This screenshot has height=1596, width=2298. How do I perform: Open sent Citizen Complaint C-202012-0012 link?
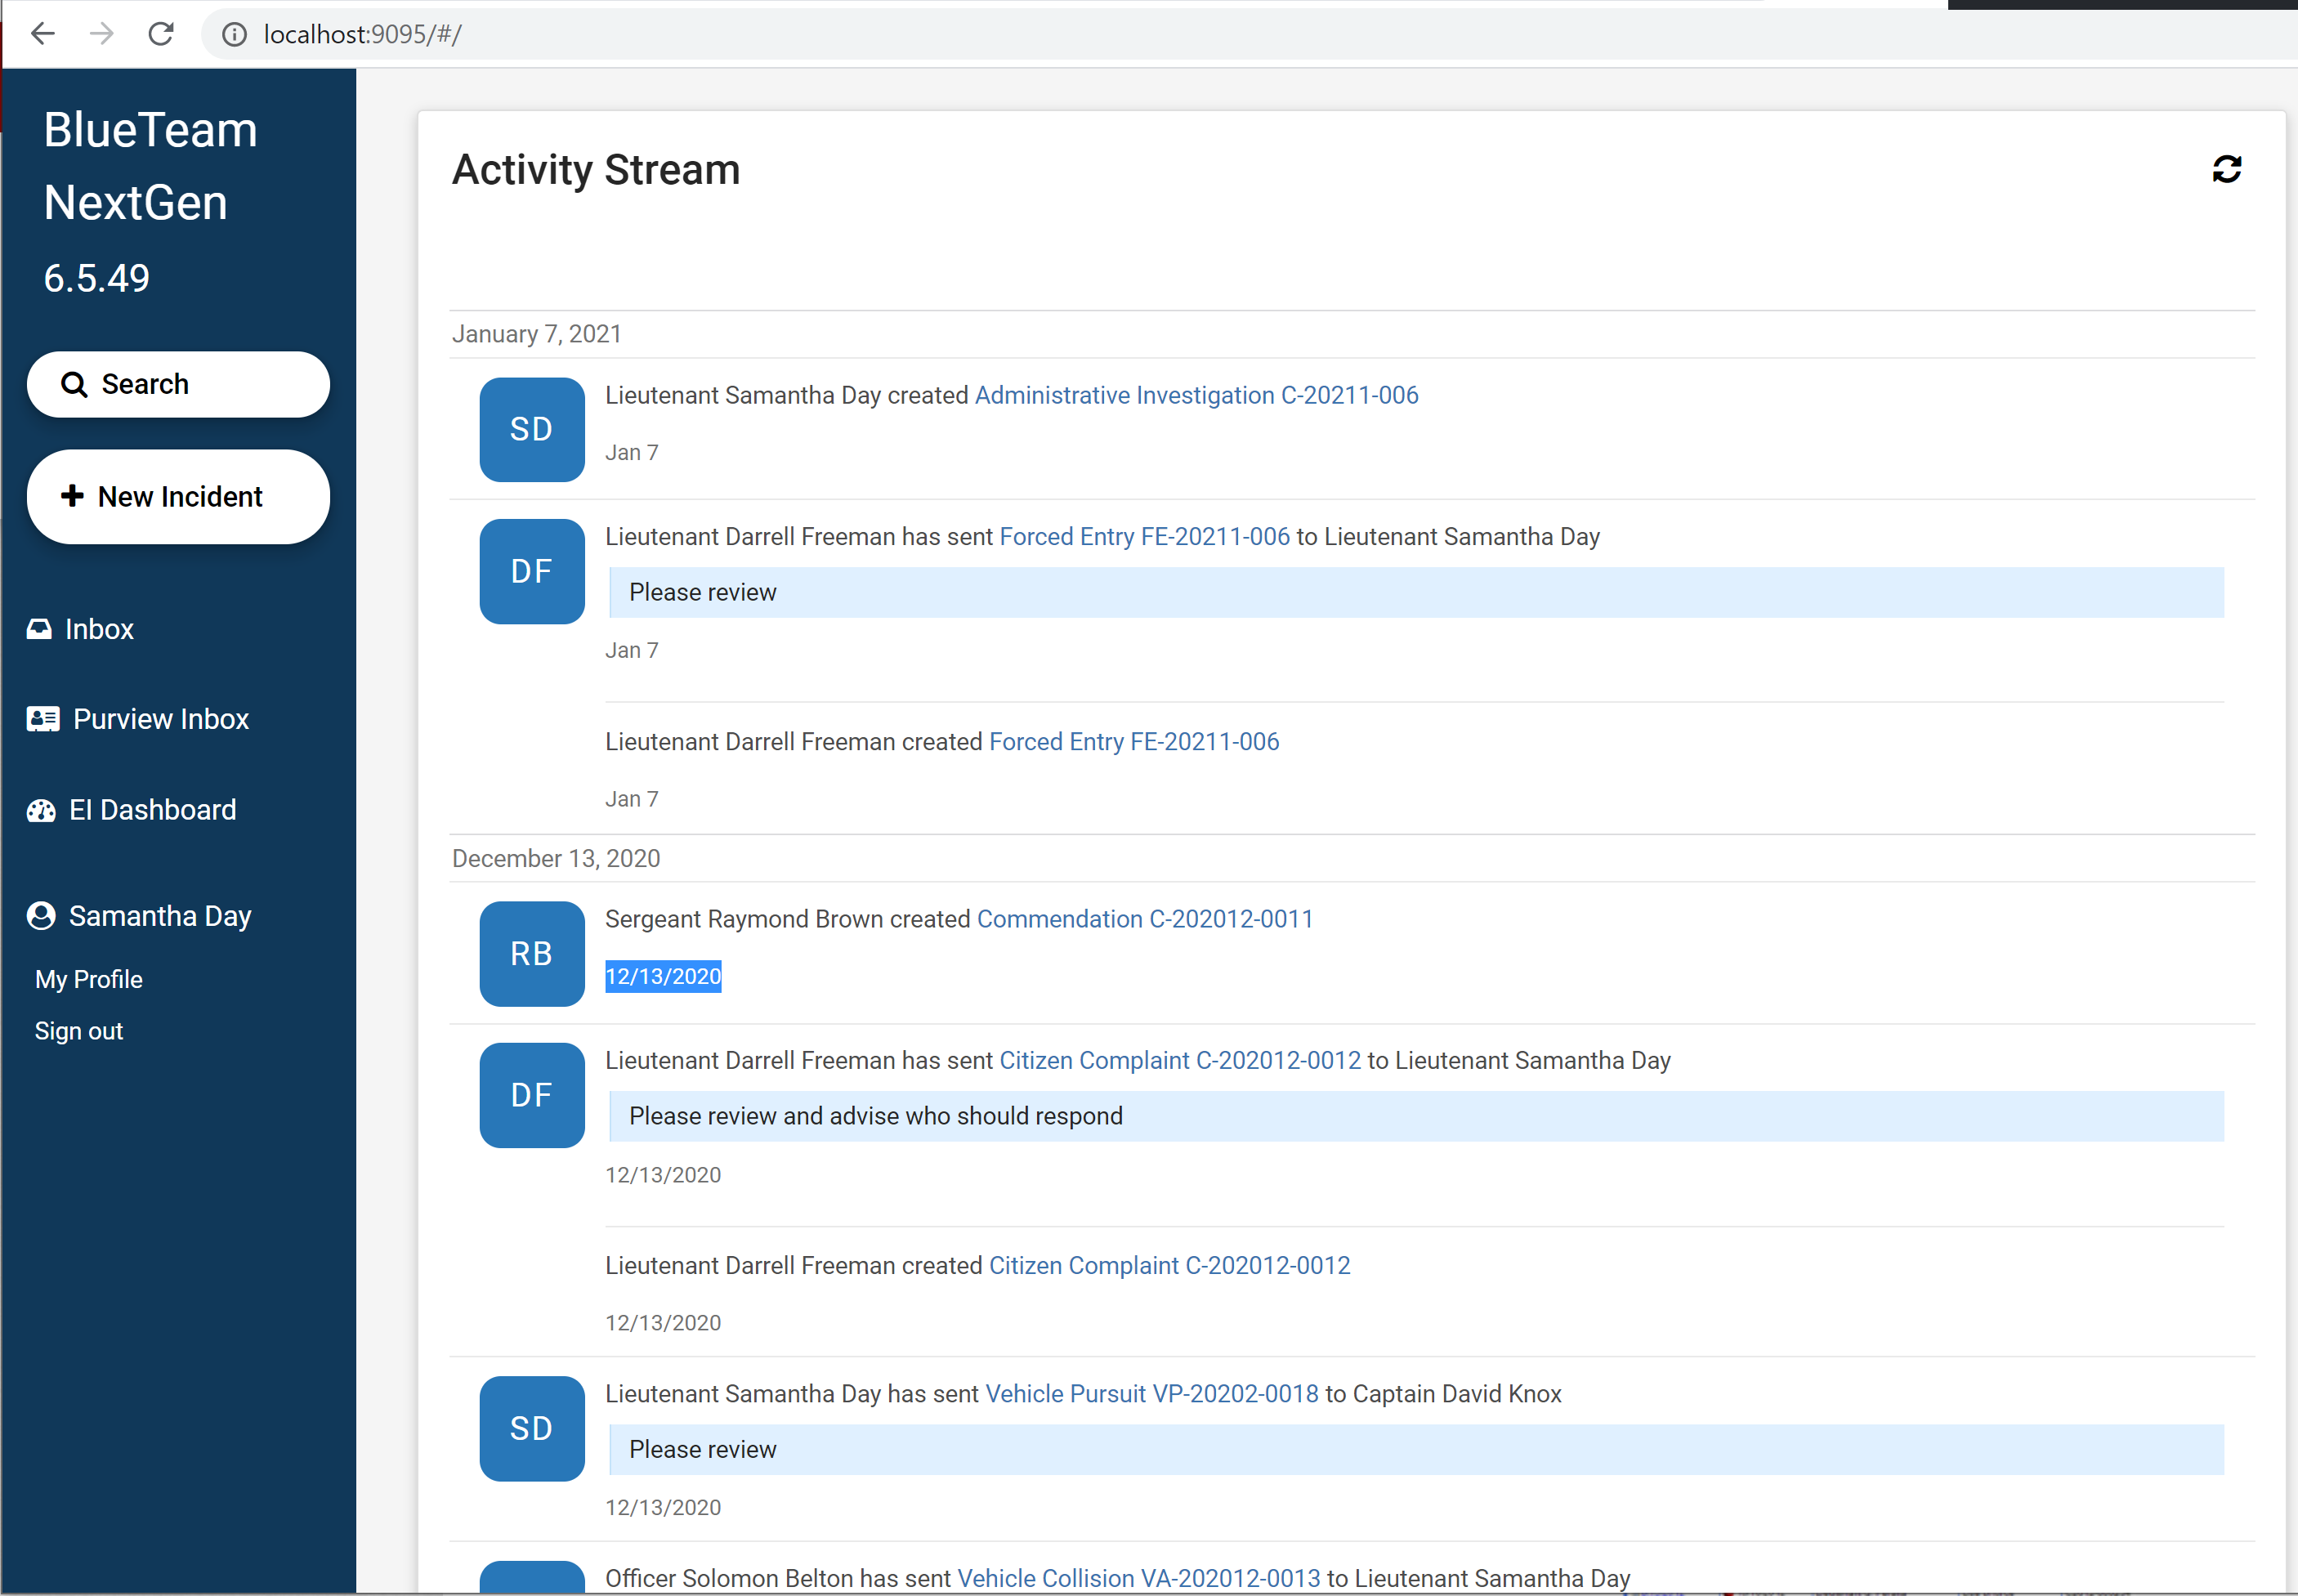(1180, 1060)
